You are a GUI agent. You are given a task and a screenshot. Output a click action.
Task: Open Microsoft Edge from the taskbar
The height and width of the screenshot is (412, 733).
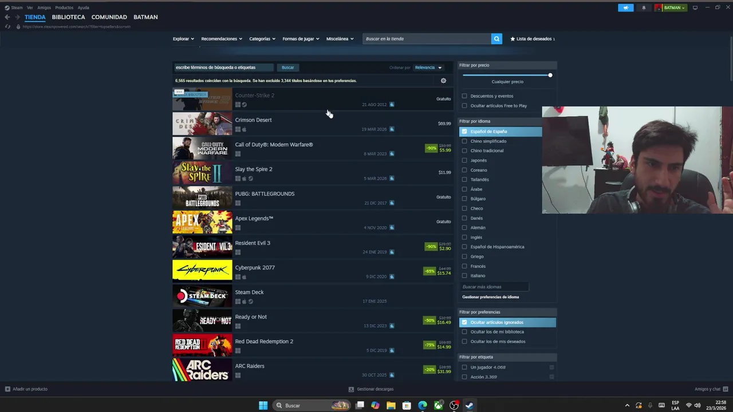[423, 405]
